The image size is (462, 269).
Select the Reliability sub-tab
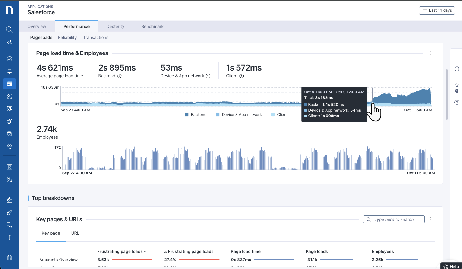pyautogui.click(x=67, y=37)
